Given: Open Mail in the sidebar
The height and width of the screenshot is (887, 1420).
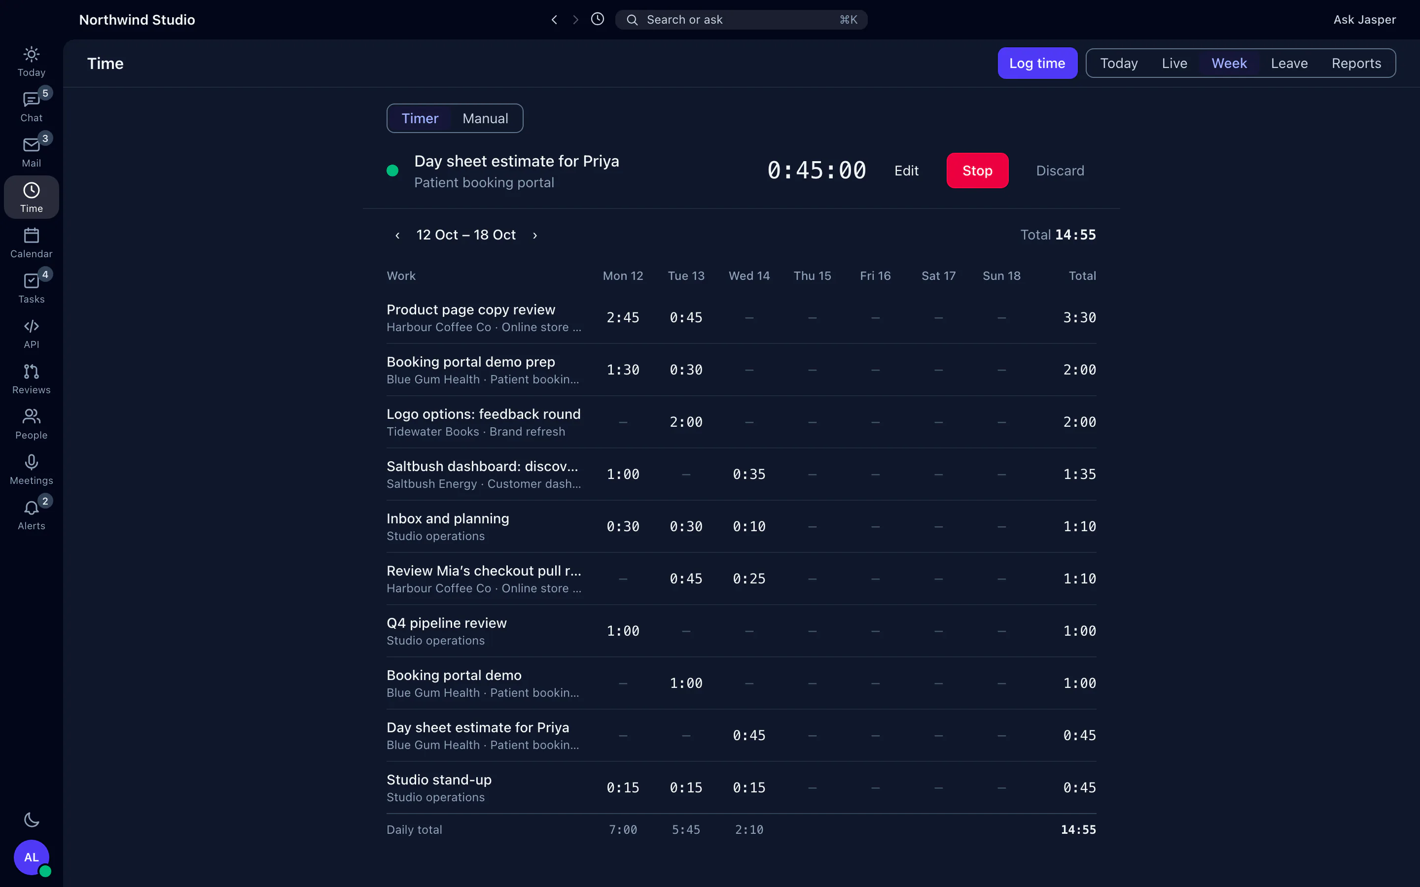Looking at the screenshot, I should pyautogui.click(x=31, y=152).
